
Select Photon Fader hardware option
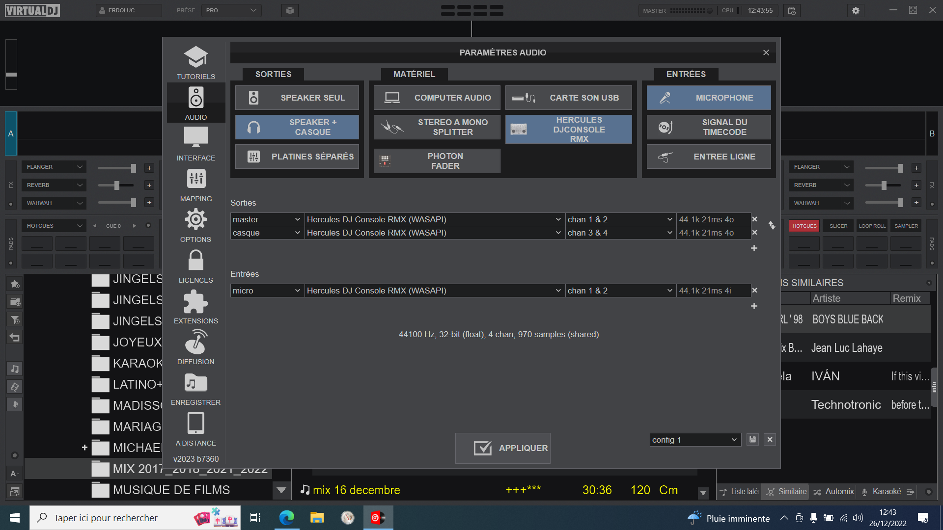coord(437,161)
